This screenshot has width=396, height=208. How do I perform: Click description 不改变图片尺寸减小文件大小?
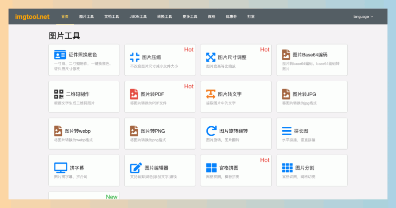pos(154,66)
